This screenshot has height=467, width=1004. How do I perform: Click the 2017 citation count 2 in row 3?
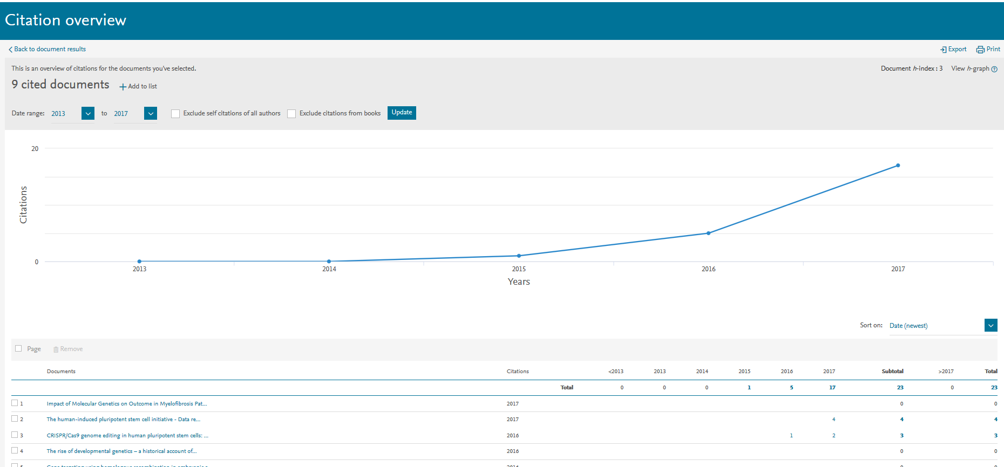[x=833, y=435]
